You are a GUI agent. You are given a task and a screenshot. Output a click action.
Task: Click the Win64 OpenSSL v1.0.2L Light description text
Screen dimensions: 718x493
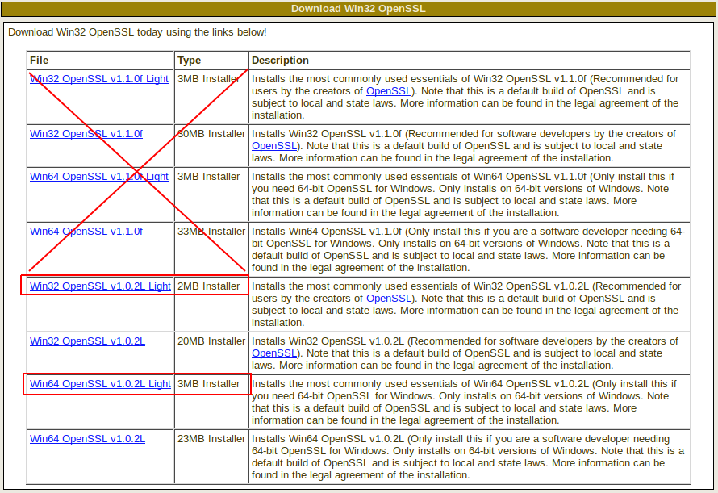click(465, 402)
